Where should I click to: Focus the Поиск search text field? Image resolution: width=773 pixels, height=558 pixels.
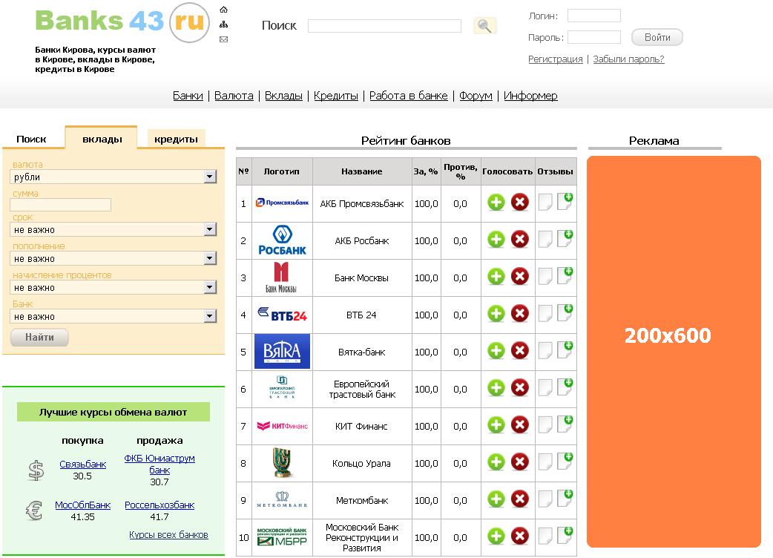click(x=384, y=26)
